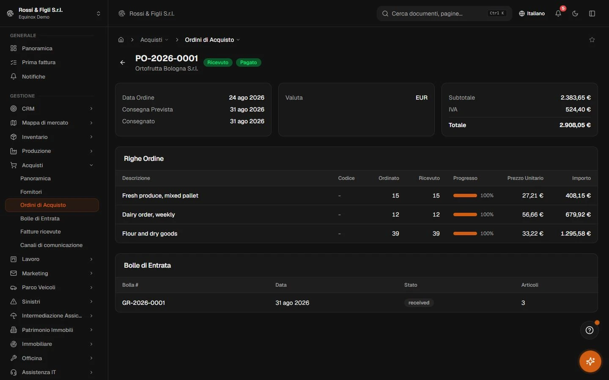This screenshot has width=609, height=380.
Task: Toggle dark mode moon icon
Action: 575,14
